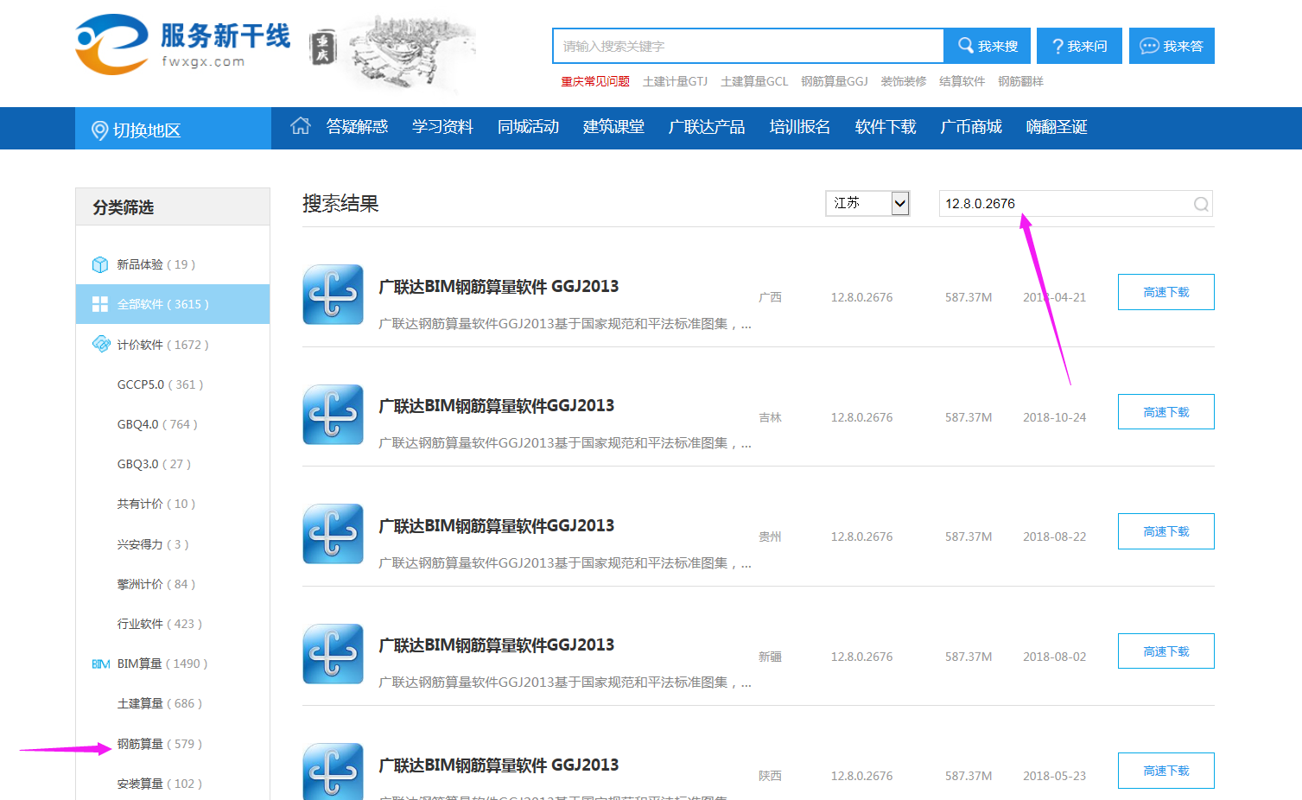Click the software icon for the 吉林 GGJ2013 entry
Viewport: 1302px width, 800px height.
[333, 415]
